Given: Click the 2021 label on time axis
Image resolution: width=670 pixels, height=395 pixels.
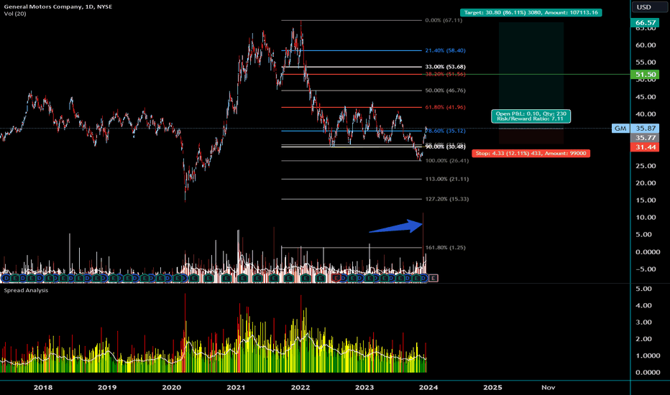Looking at the screenshot, I should [236, 387].
